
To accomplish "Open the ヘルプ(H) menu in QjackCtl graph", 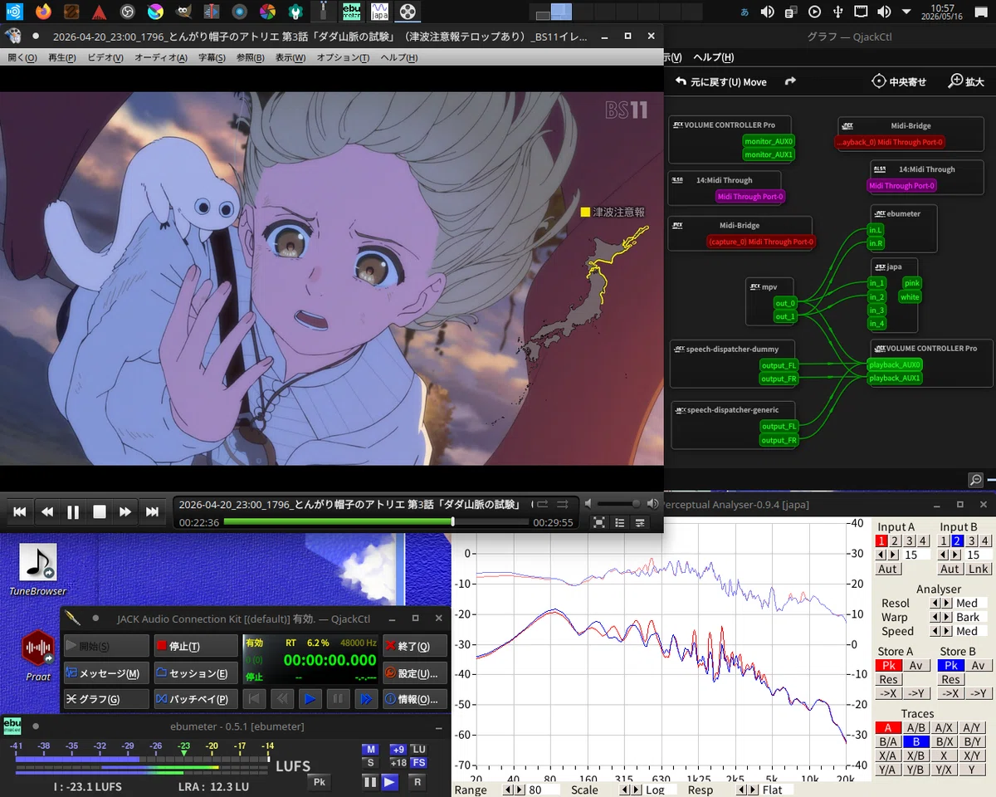I will tap(714, 57).
